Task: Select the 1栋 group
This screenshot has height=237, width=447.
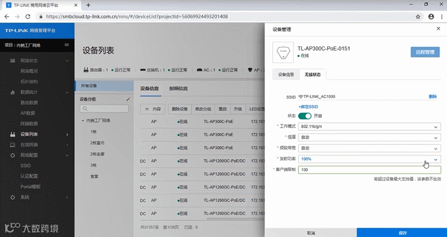Action: (93, 132)
